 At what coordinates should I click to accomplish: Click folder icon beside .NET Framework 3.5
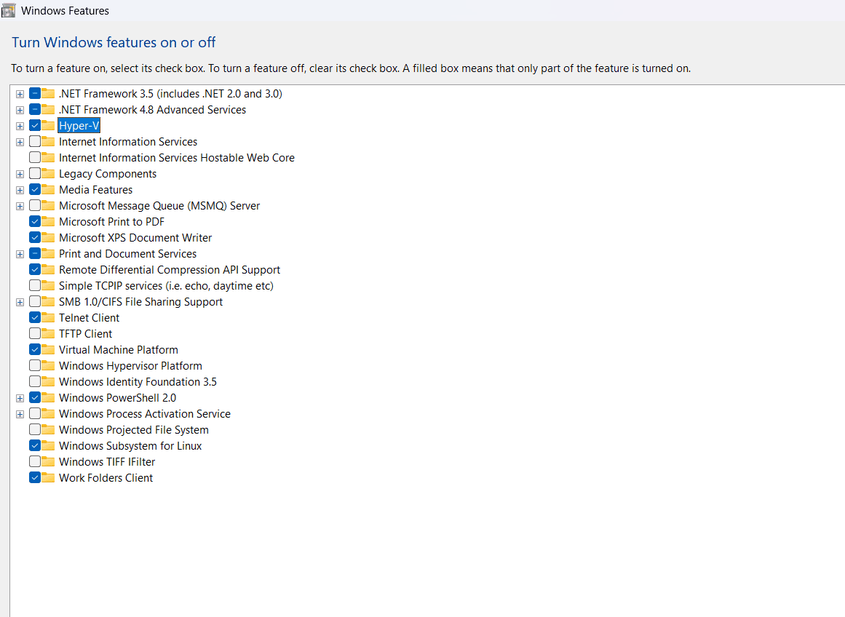49,94
